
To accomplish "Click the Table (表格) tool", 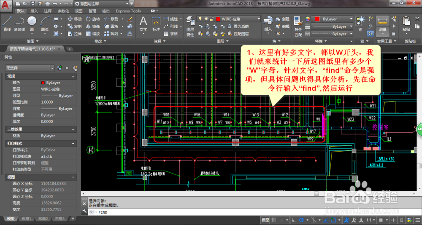I will tap(171, 34).
